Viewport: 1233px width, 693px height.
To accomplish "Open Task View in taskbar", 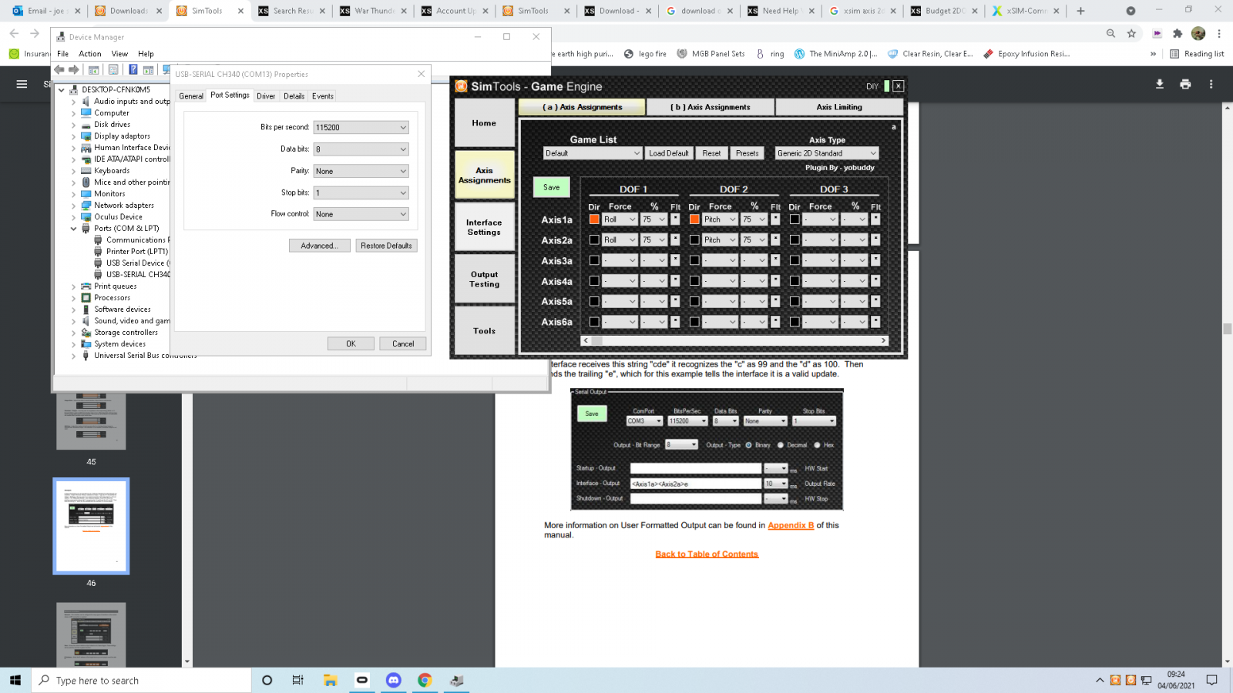I will coord(298,680).
